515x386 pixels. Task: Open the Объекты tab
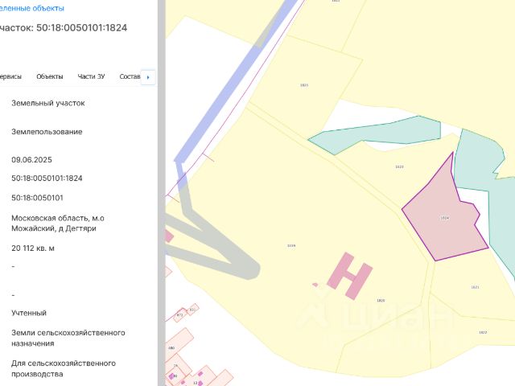click(50, 76)
